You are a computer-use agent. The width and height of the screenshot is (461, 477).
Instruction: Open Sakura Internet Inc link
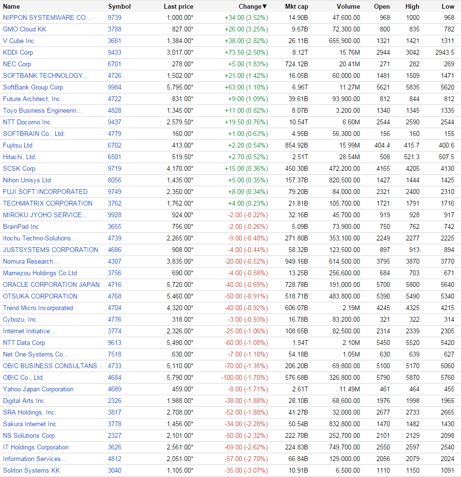click(x=29, y=424)
